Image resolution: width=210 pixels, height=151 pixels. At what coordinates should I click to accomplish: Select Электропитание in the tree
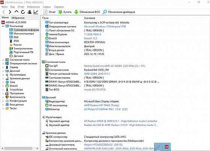[21, 49]
